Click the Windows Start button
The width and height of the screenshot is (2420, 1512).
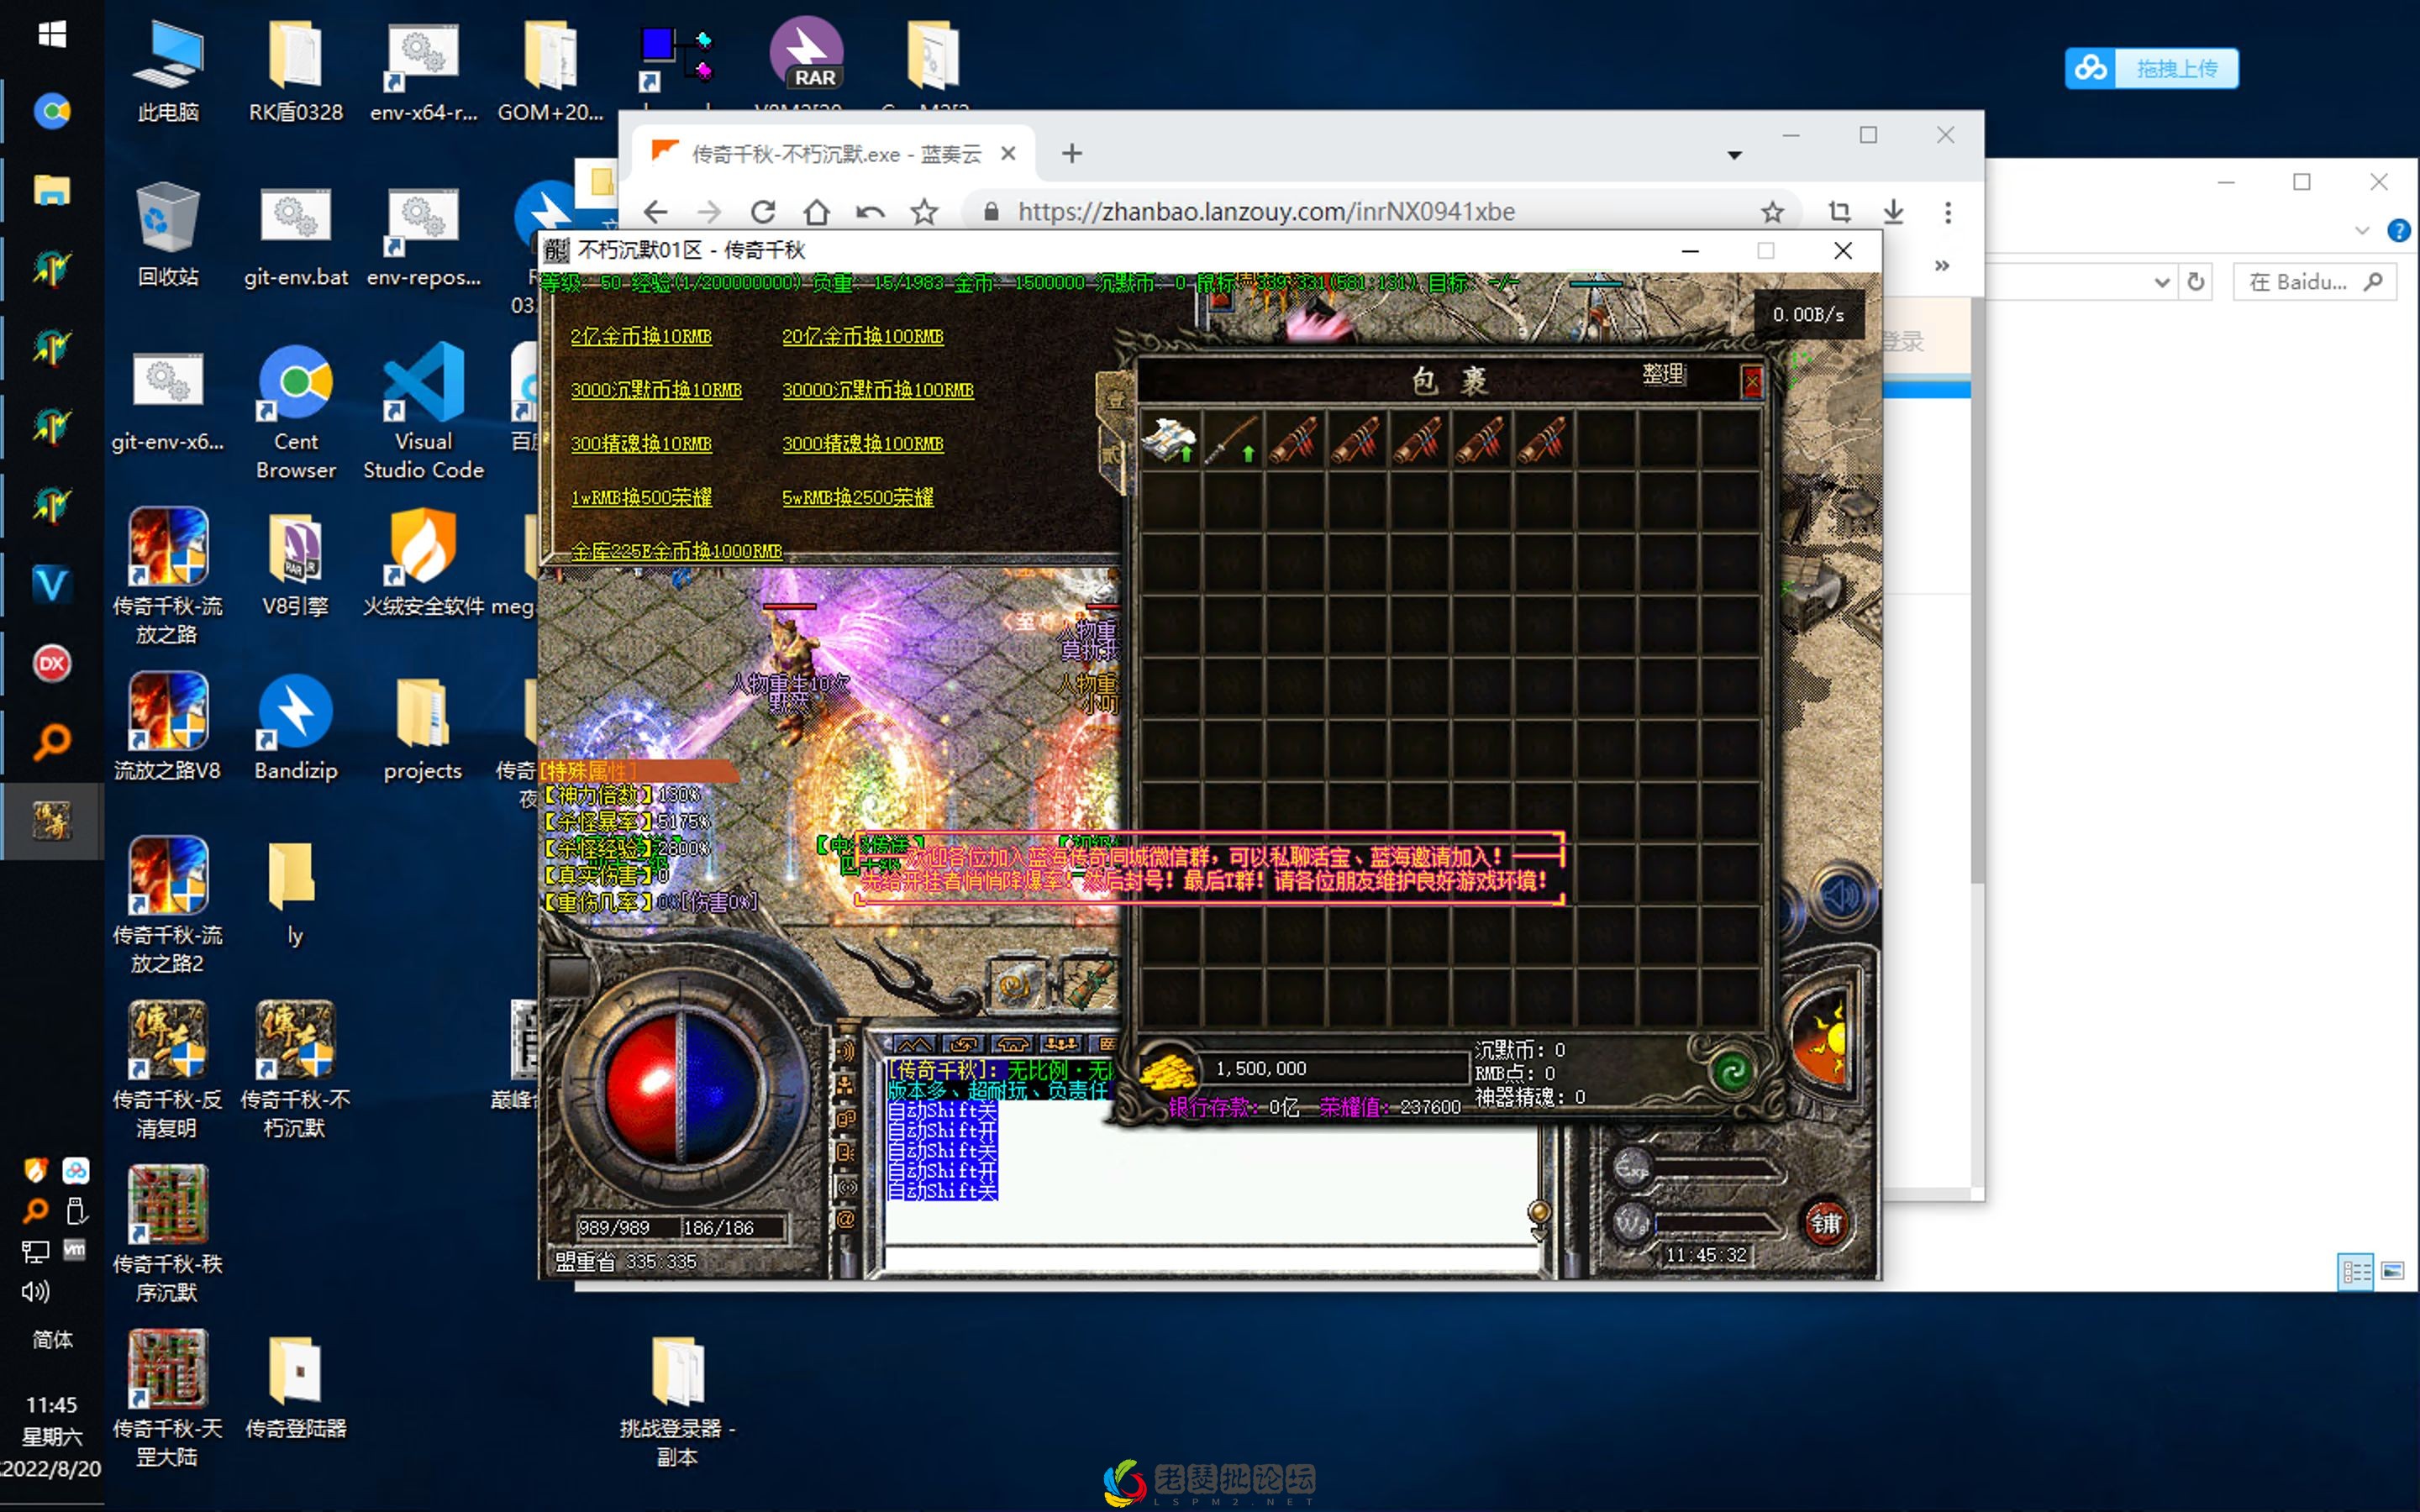52,34
